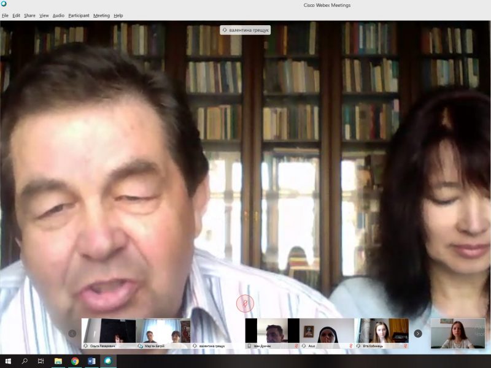Select Ольга Лазарович's video thumbnail

tap(108, 331)
